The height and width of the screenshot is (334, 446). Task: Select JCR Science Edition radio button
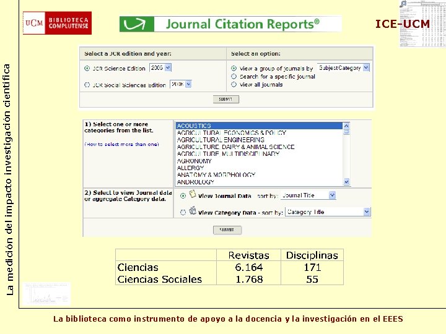coord(87,68)
